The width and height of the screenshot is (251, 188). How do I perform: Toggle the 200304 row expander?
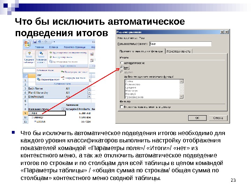(x=35, y=122)
